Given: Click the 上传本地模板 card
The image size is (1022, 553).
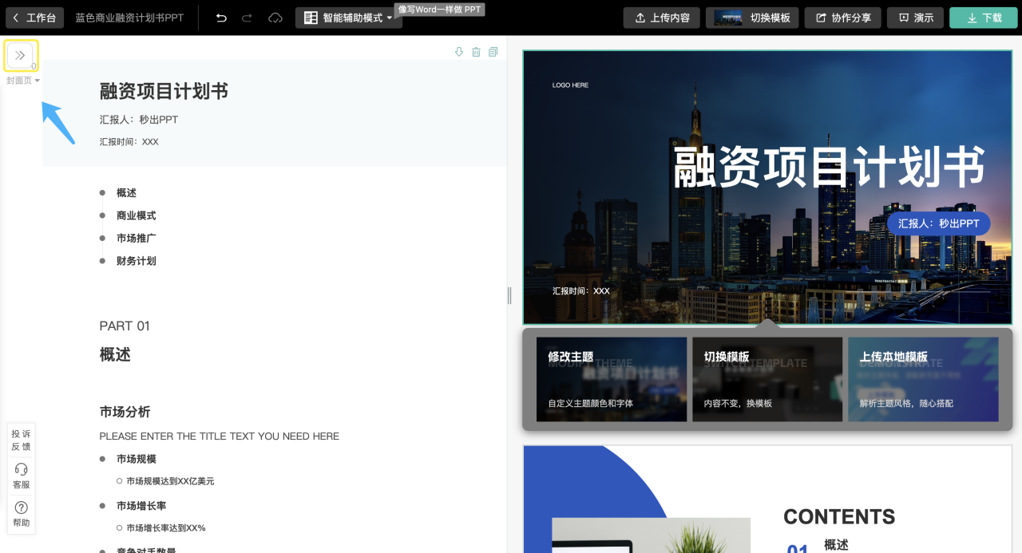Looking at the screenshot, I should click(x=923, y=379).
